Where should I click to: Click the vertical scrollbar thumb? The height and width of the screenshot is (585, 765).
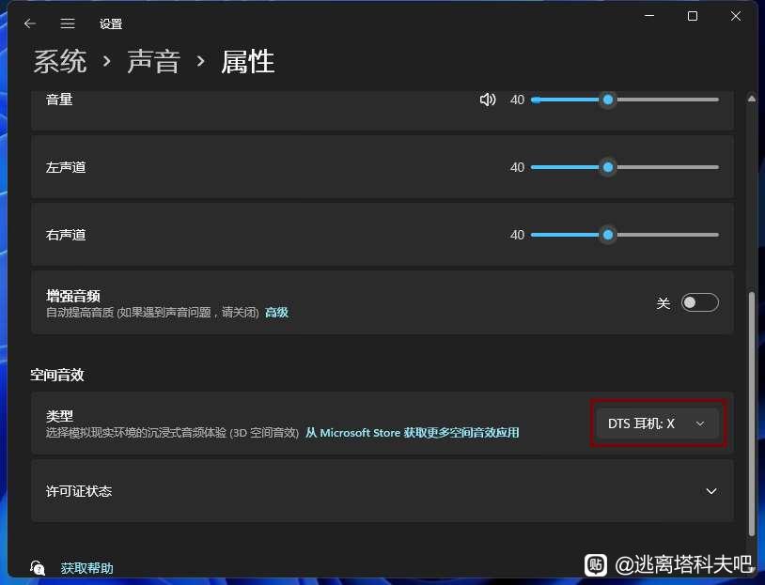751,413
